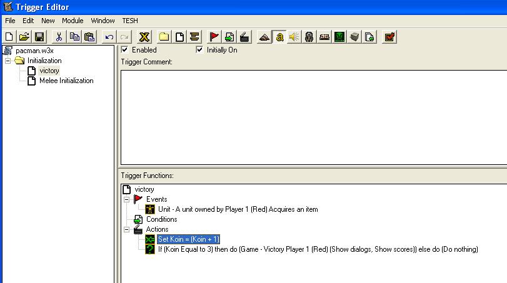
Task: Collapse the Initialization category in the tree
Action: 8,61
